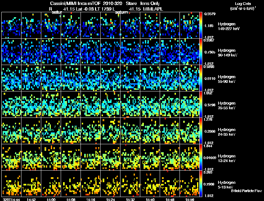Screen dimensions: 264x201
Task: Click the 'Hydrogen 55-90 keV' row label
Action: [227, 79]
